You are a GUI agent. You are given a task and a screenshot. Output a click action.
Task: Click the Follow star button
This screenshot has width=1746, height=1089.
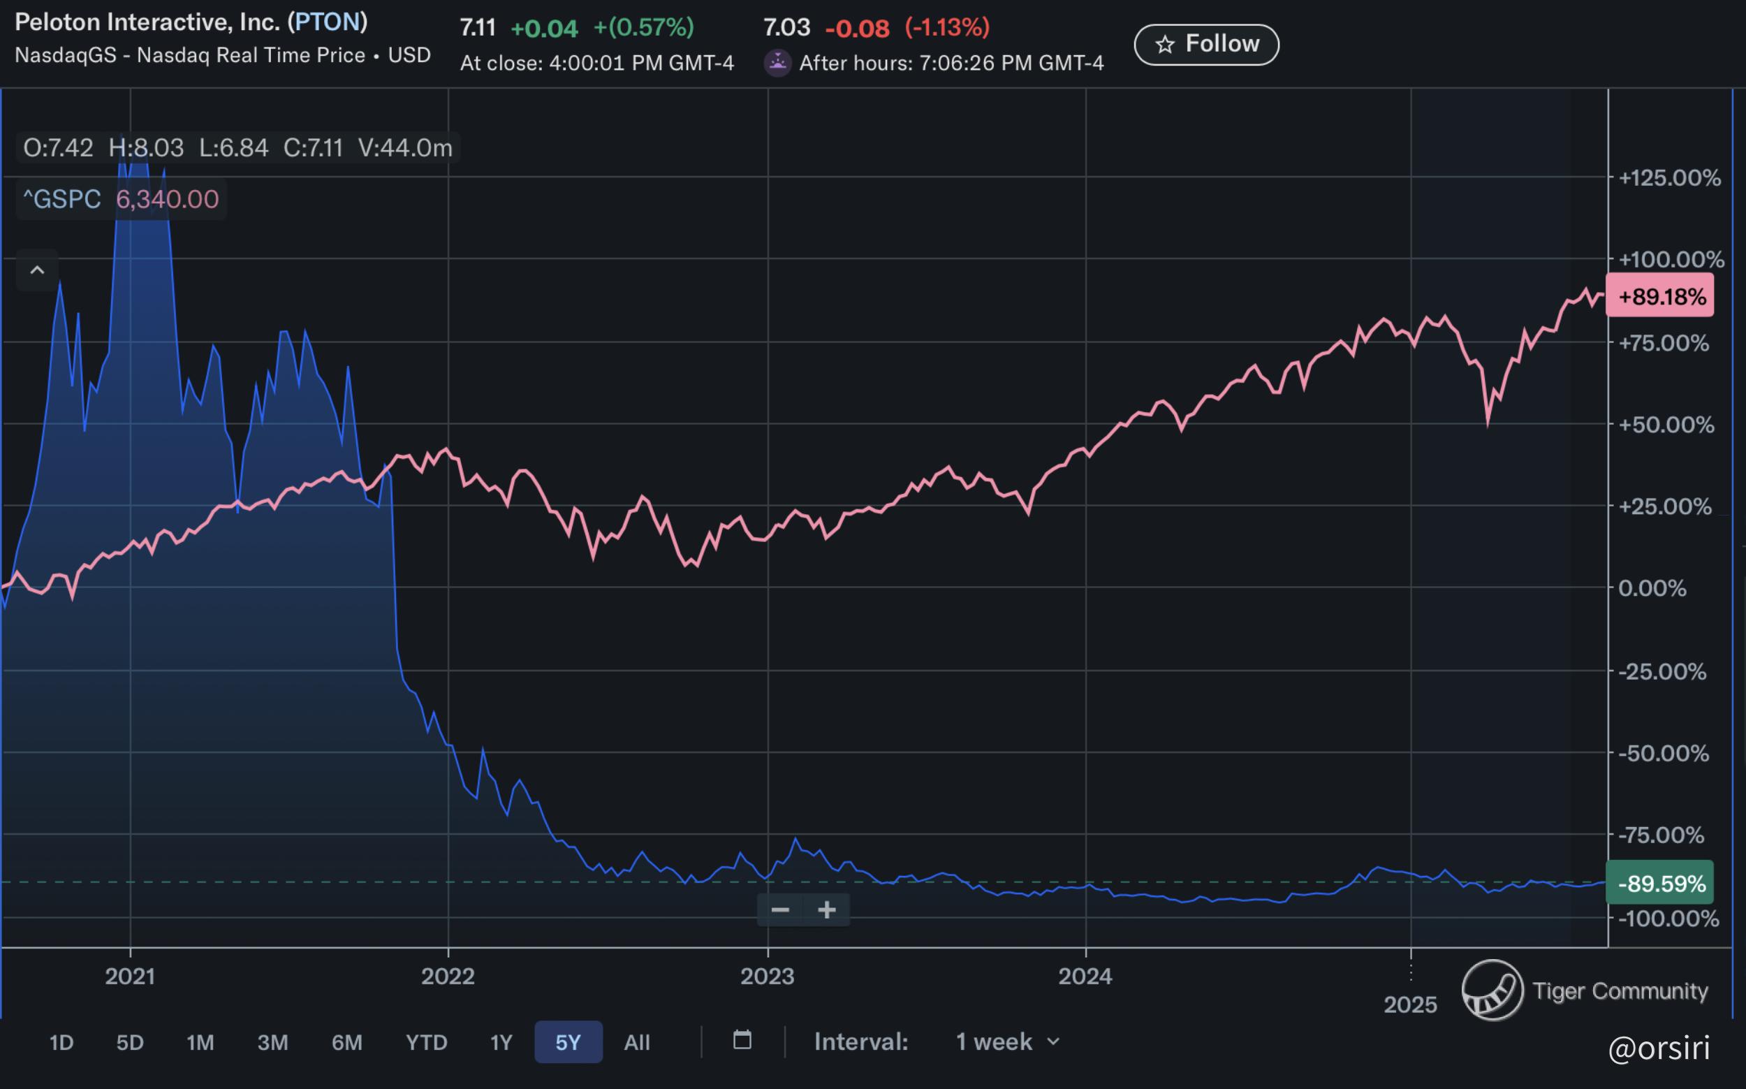[1206, 45]
